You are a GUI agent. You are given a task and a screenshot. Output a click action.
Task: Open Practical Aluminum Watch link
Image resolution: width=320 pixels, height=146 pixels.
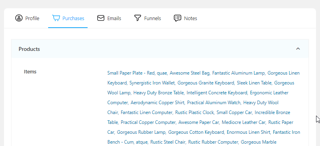(214, 103)
